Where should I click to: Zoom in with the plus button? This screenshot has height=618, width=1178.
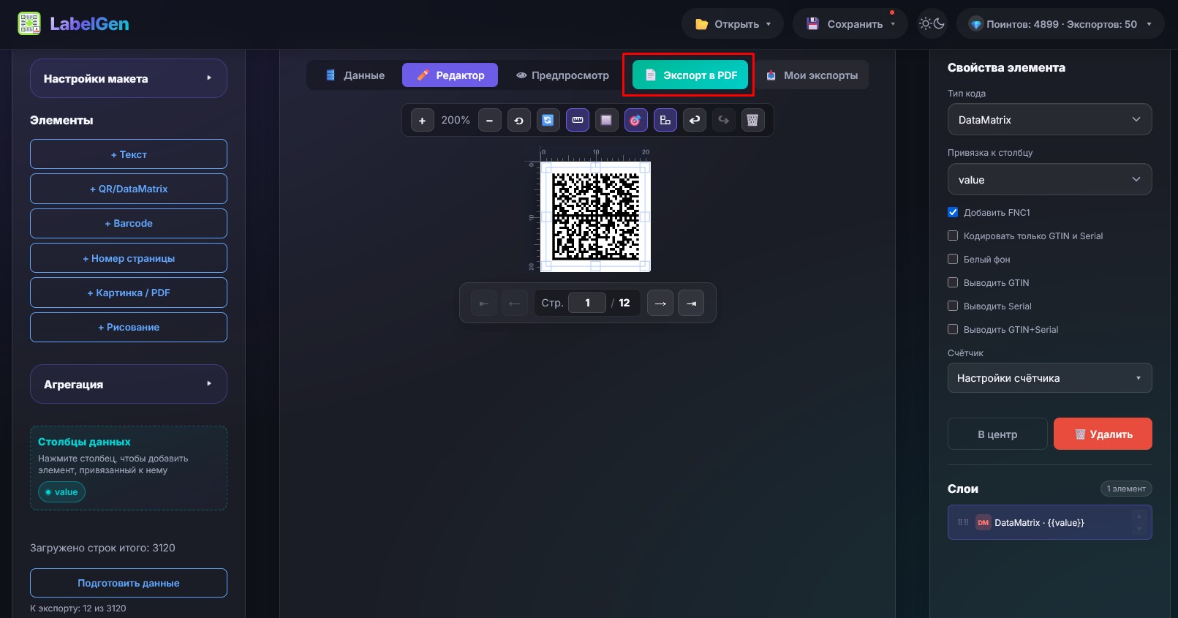(x=422, y=120)
